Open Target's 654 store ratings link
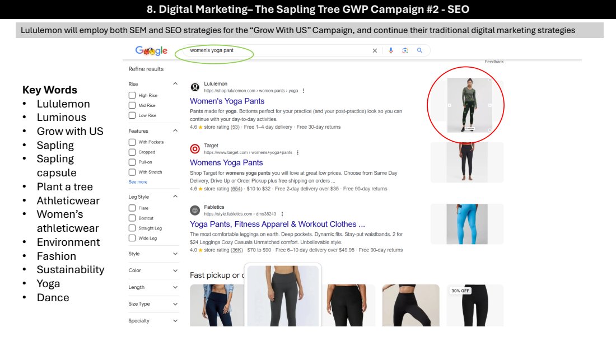 [236, 189]
